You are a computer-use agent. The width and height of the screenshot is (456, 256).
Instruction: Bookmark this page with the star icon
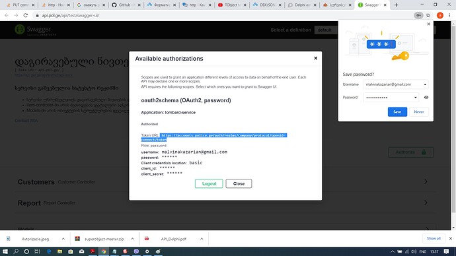coord(428,15)
